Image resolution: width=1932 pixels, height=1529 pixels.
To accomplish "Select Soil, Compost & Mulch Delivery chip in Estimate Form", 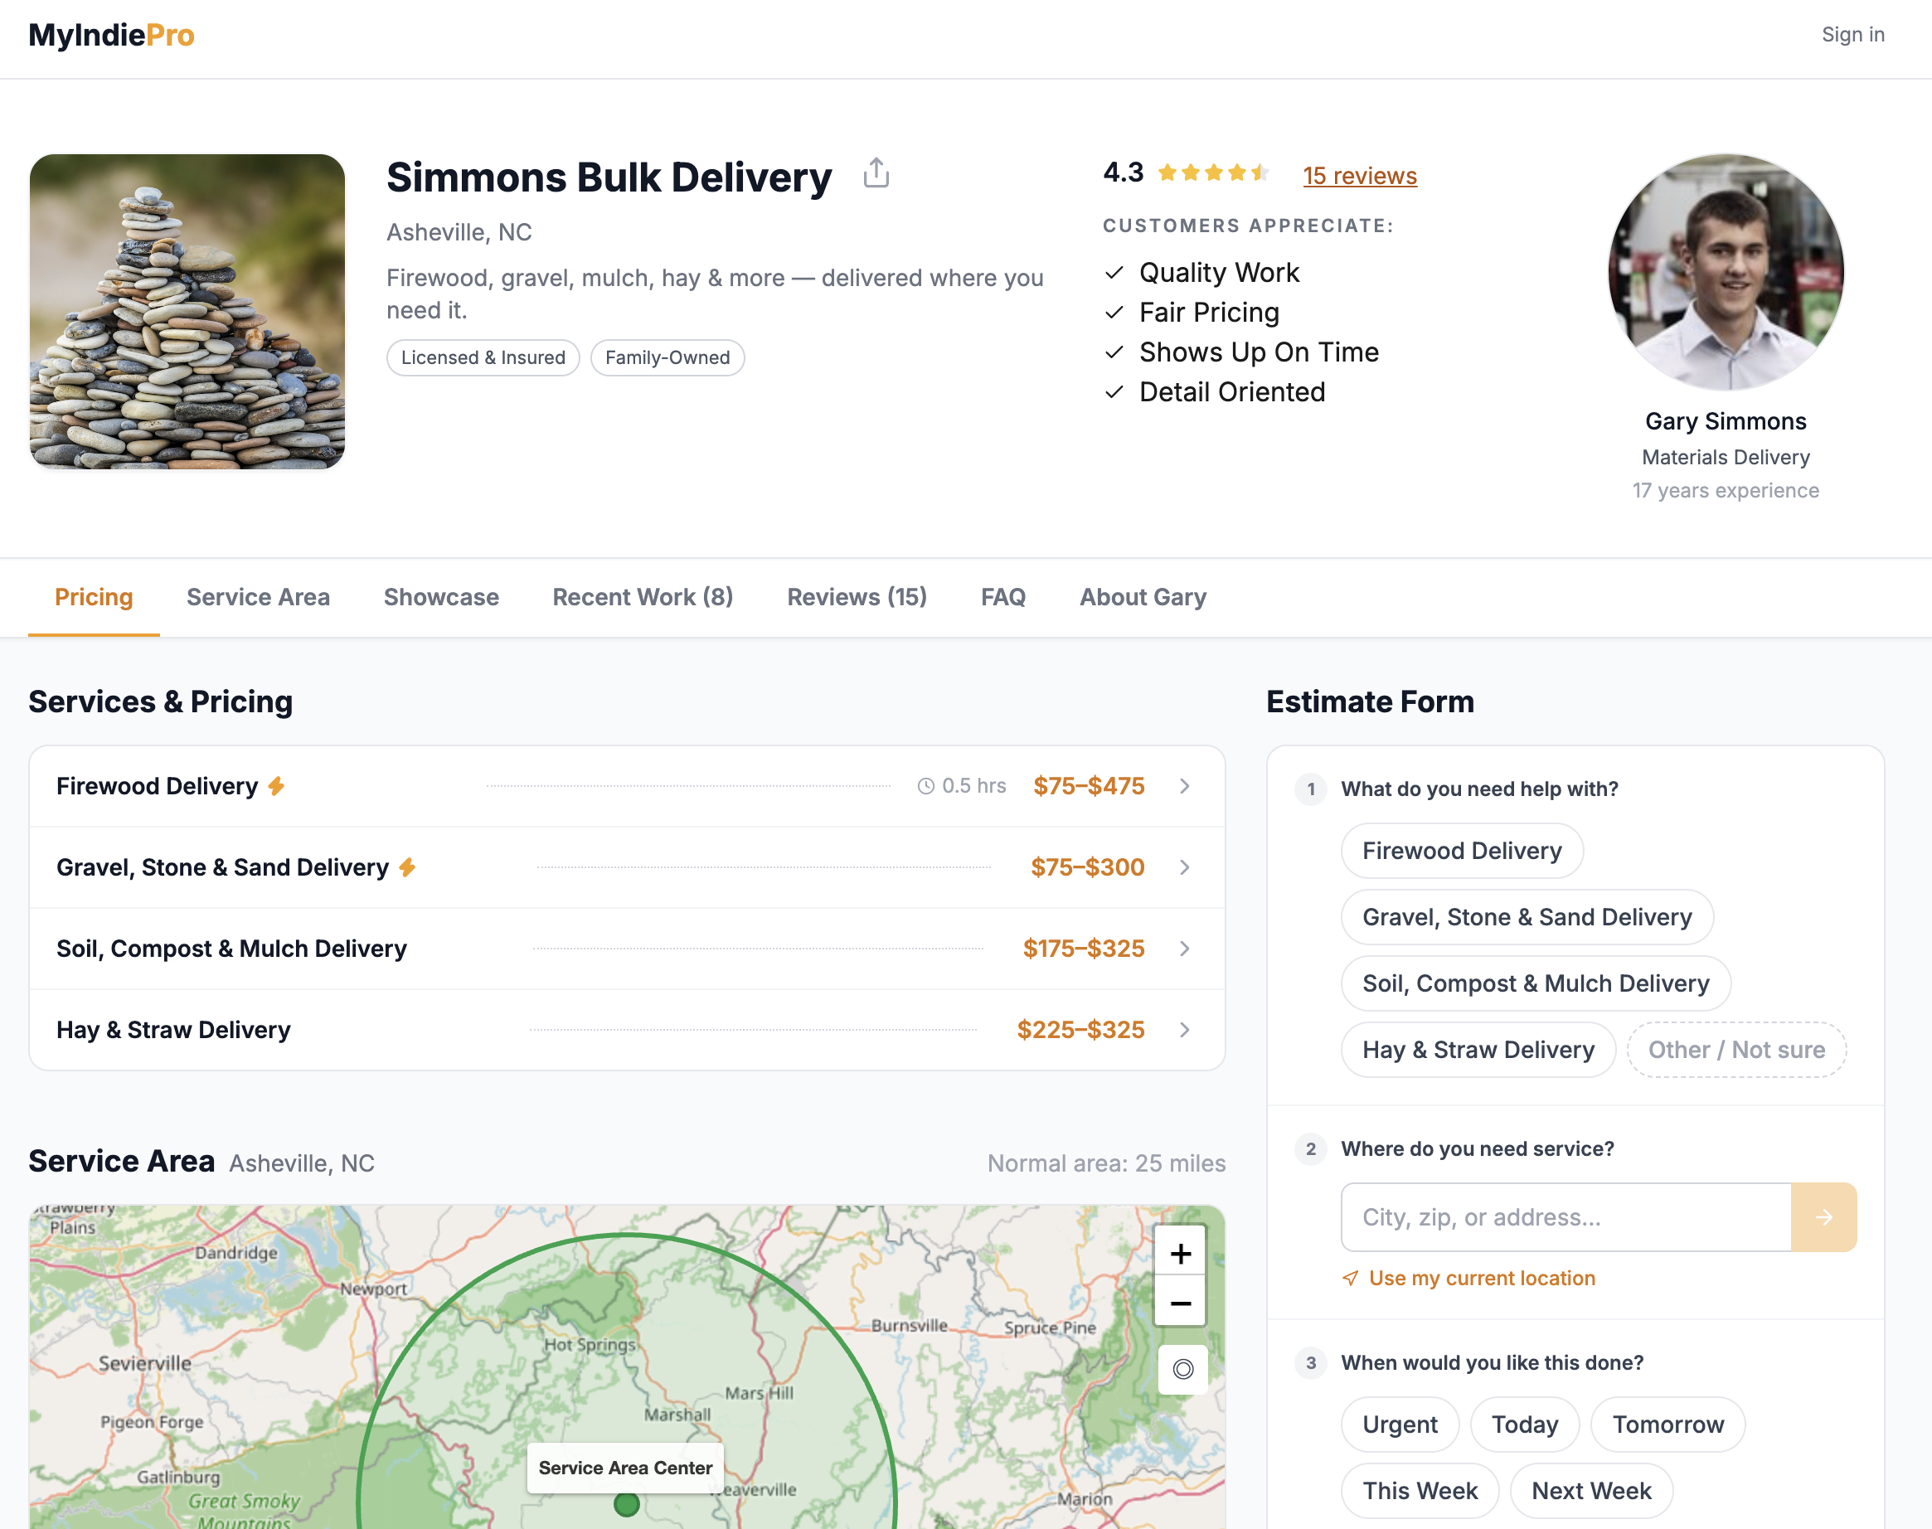I will [x=1536, y=983].
